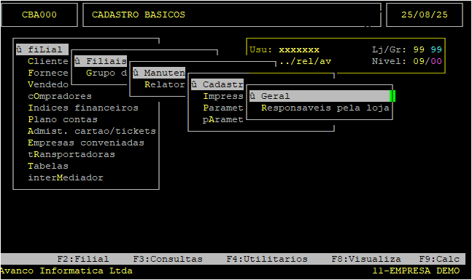
Task: Click the Nivel: 09/00 value
Action: click(x=407, y=61)
